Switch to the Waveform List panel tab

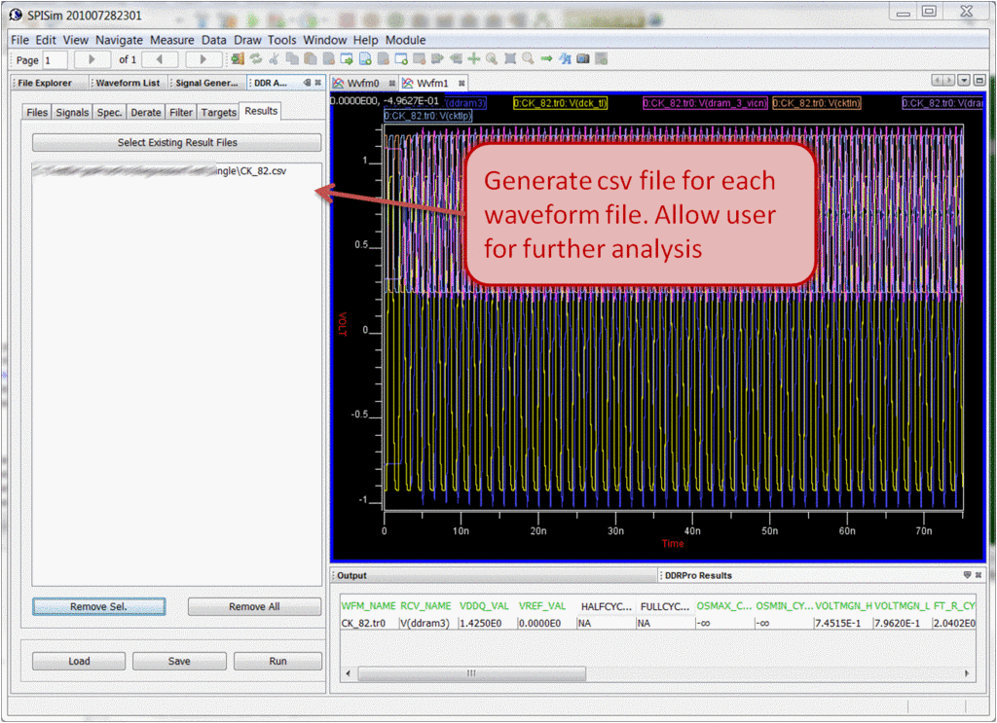128,83
